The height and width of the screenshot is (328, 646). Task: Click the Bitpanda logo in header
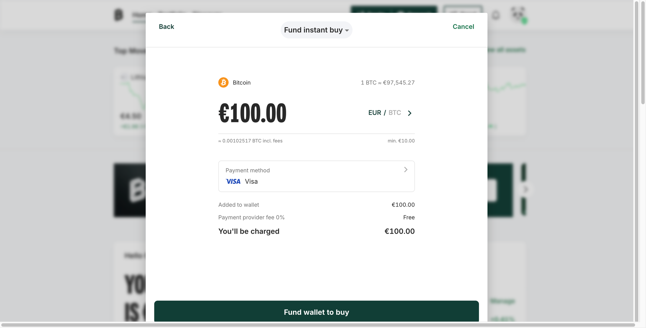(119, 15)
